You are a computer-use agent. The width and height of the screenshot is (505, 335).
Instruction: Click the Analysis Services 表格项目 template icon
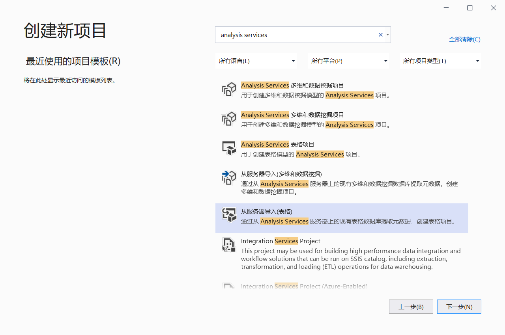tap(229, 149)
